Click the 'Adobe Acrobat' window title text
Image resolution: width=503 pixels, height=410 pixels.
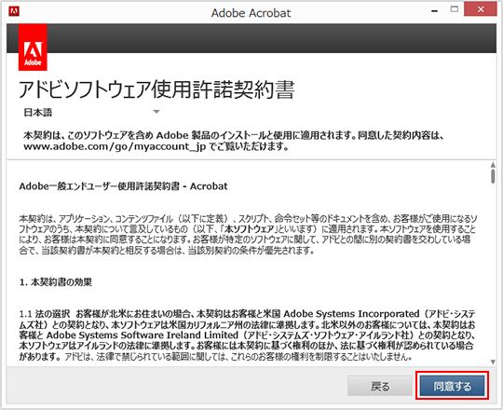click(x=251, y=13)
